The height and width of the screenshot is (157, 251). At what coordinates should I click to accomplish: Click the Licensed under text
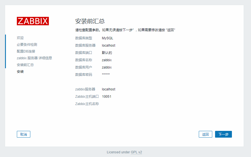pyautogui.click(x=118, y=152)
